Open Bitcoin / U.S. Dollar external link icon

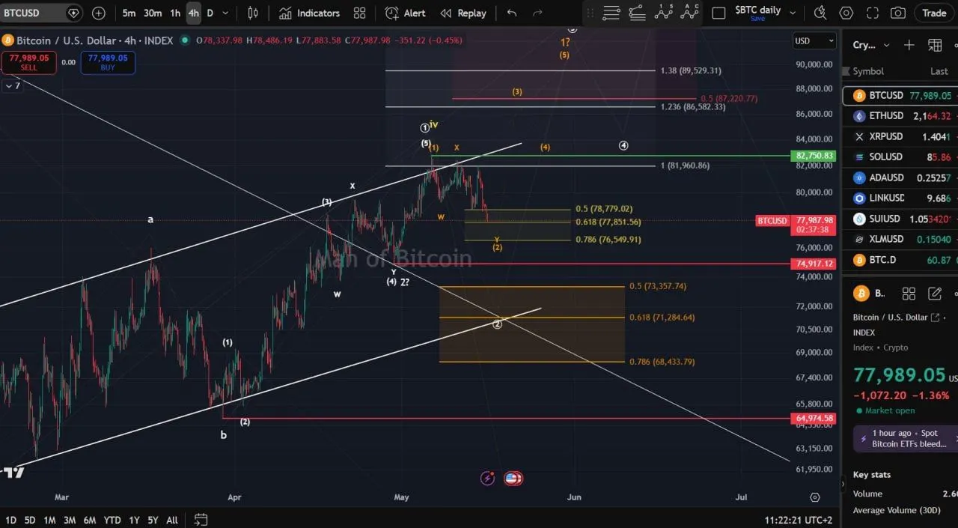(x=935, y=318)
